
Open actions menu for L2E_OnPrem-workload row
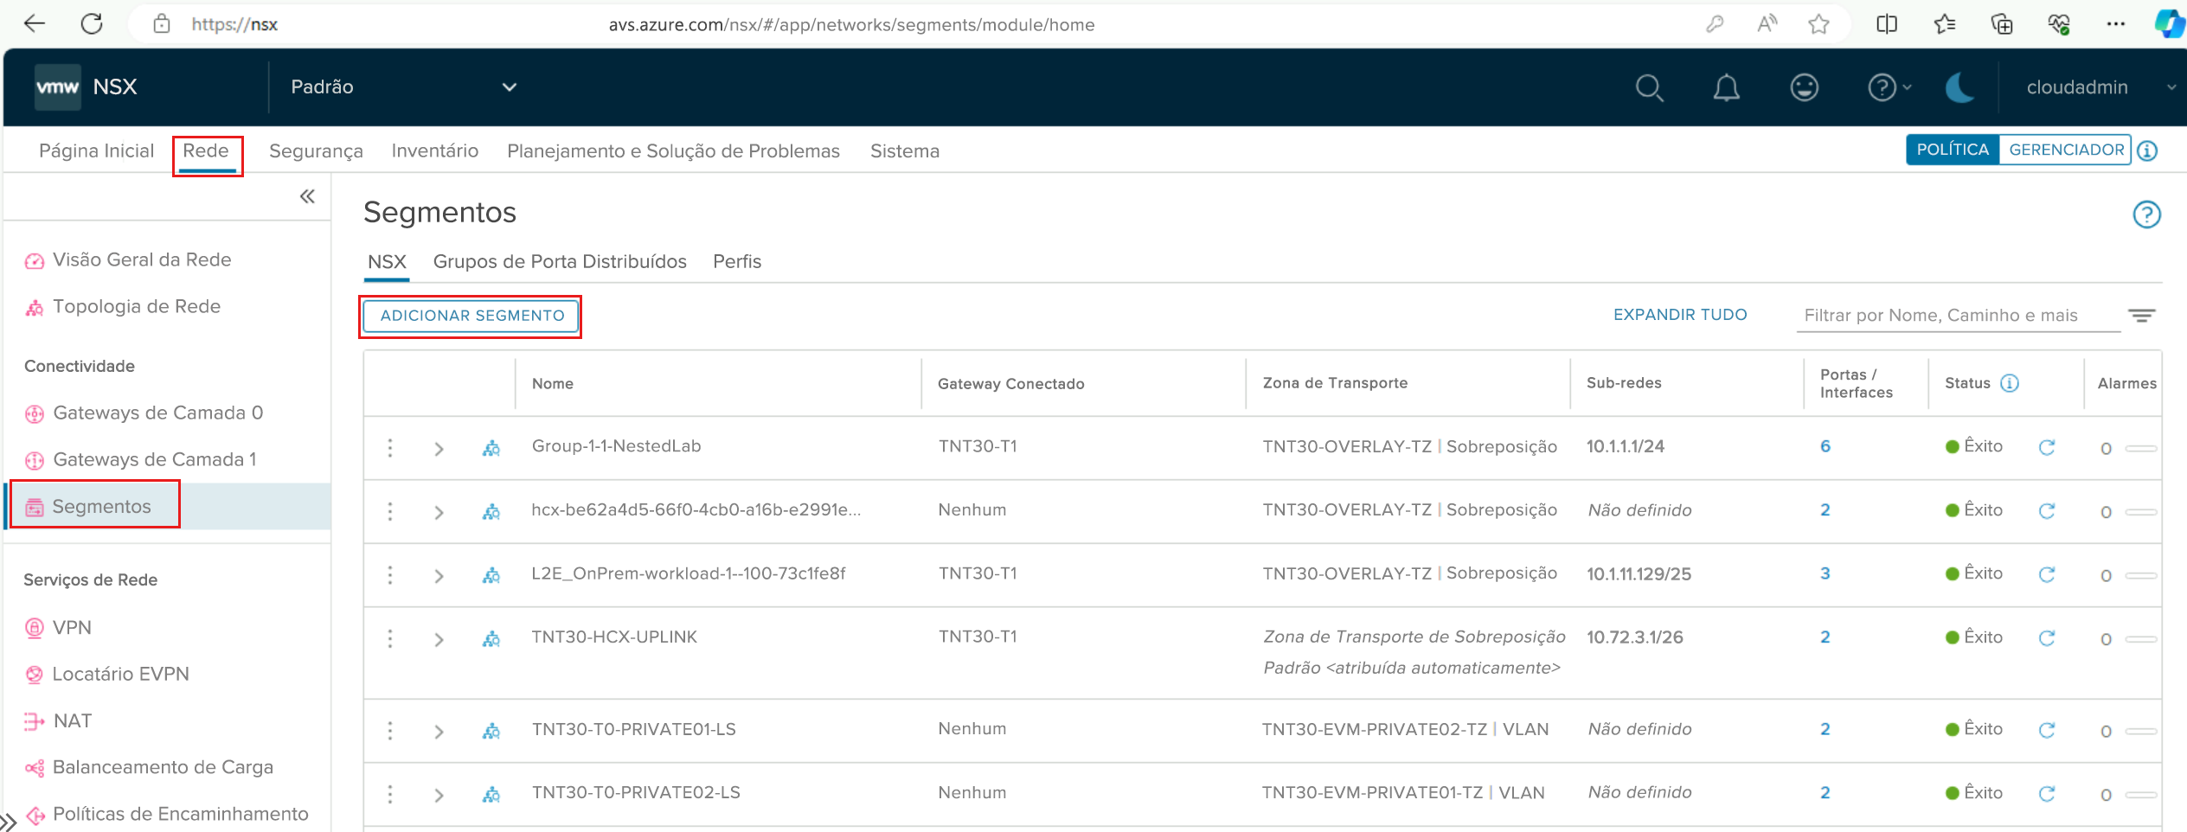point(390,574)
